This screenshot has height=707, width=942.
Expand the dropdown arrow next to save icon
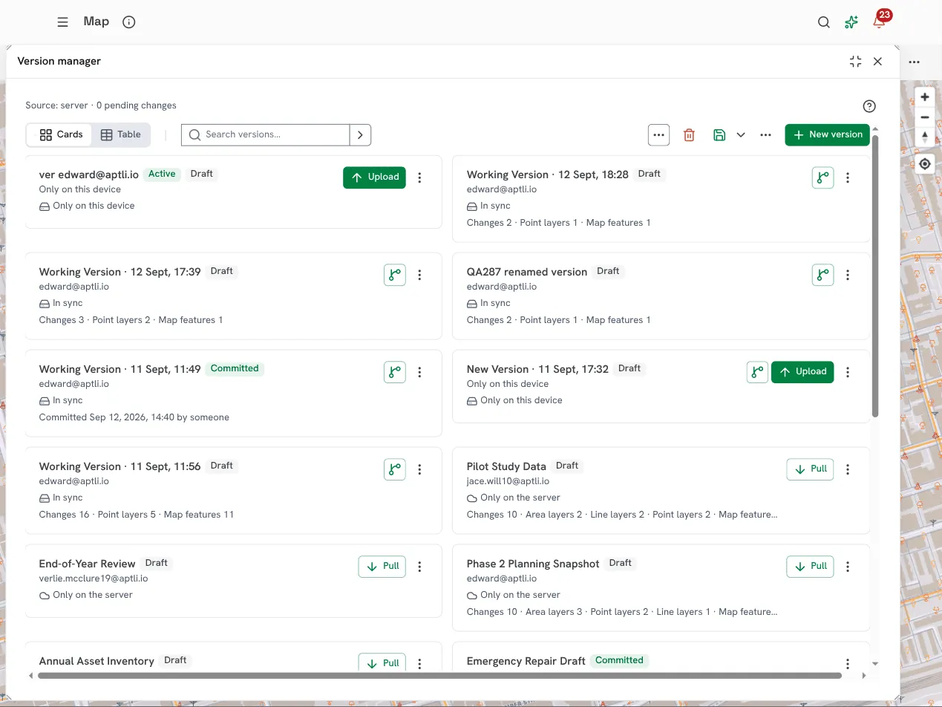tap(741, 135)
